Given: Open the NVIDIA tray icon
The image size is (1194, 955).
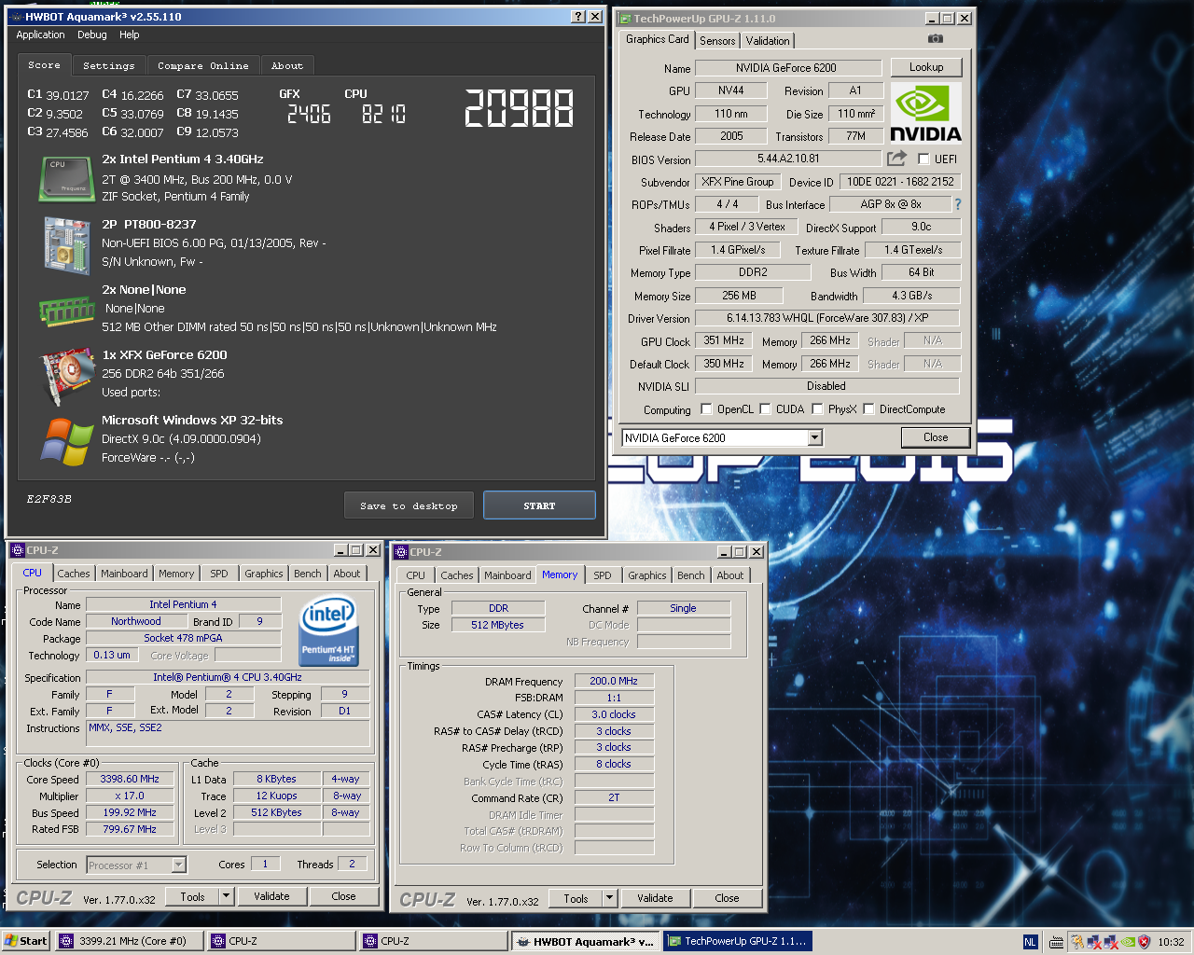Looking at the screenshot, I should point(1128,942).
